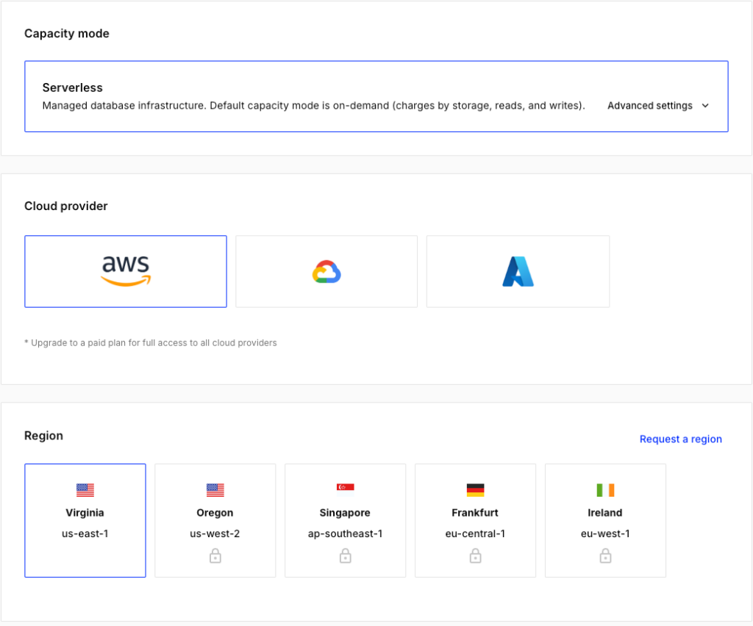Click the Singapore flag icon
The width and height of the screenshot is (753, 626).
[x=346, y=487]
